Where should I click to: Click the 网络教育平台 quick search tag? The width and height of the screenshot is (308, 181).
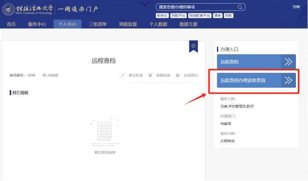(200, 16)
